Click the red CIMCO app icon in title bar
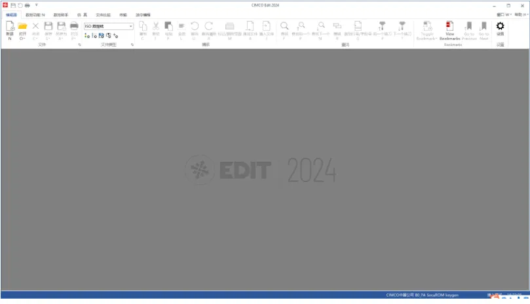 coord(5,5)
